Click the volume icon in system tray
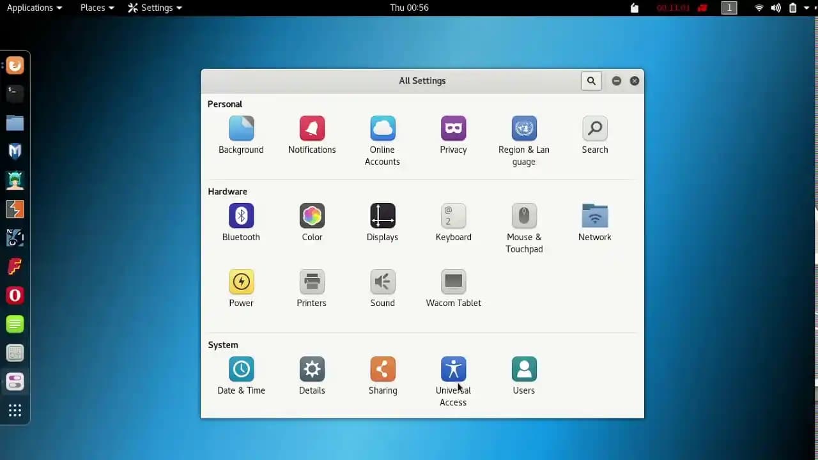The height and width of the screenshot is (460, 818). (776, 8)
